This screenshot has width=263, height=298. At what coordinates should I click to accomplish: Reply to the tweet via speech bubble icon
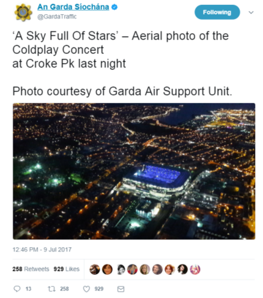[x=17, y=289]
